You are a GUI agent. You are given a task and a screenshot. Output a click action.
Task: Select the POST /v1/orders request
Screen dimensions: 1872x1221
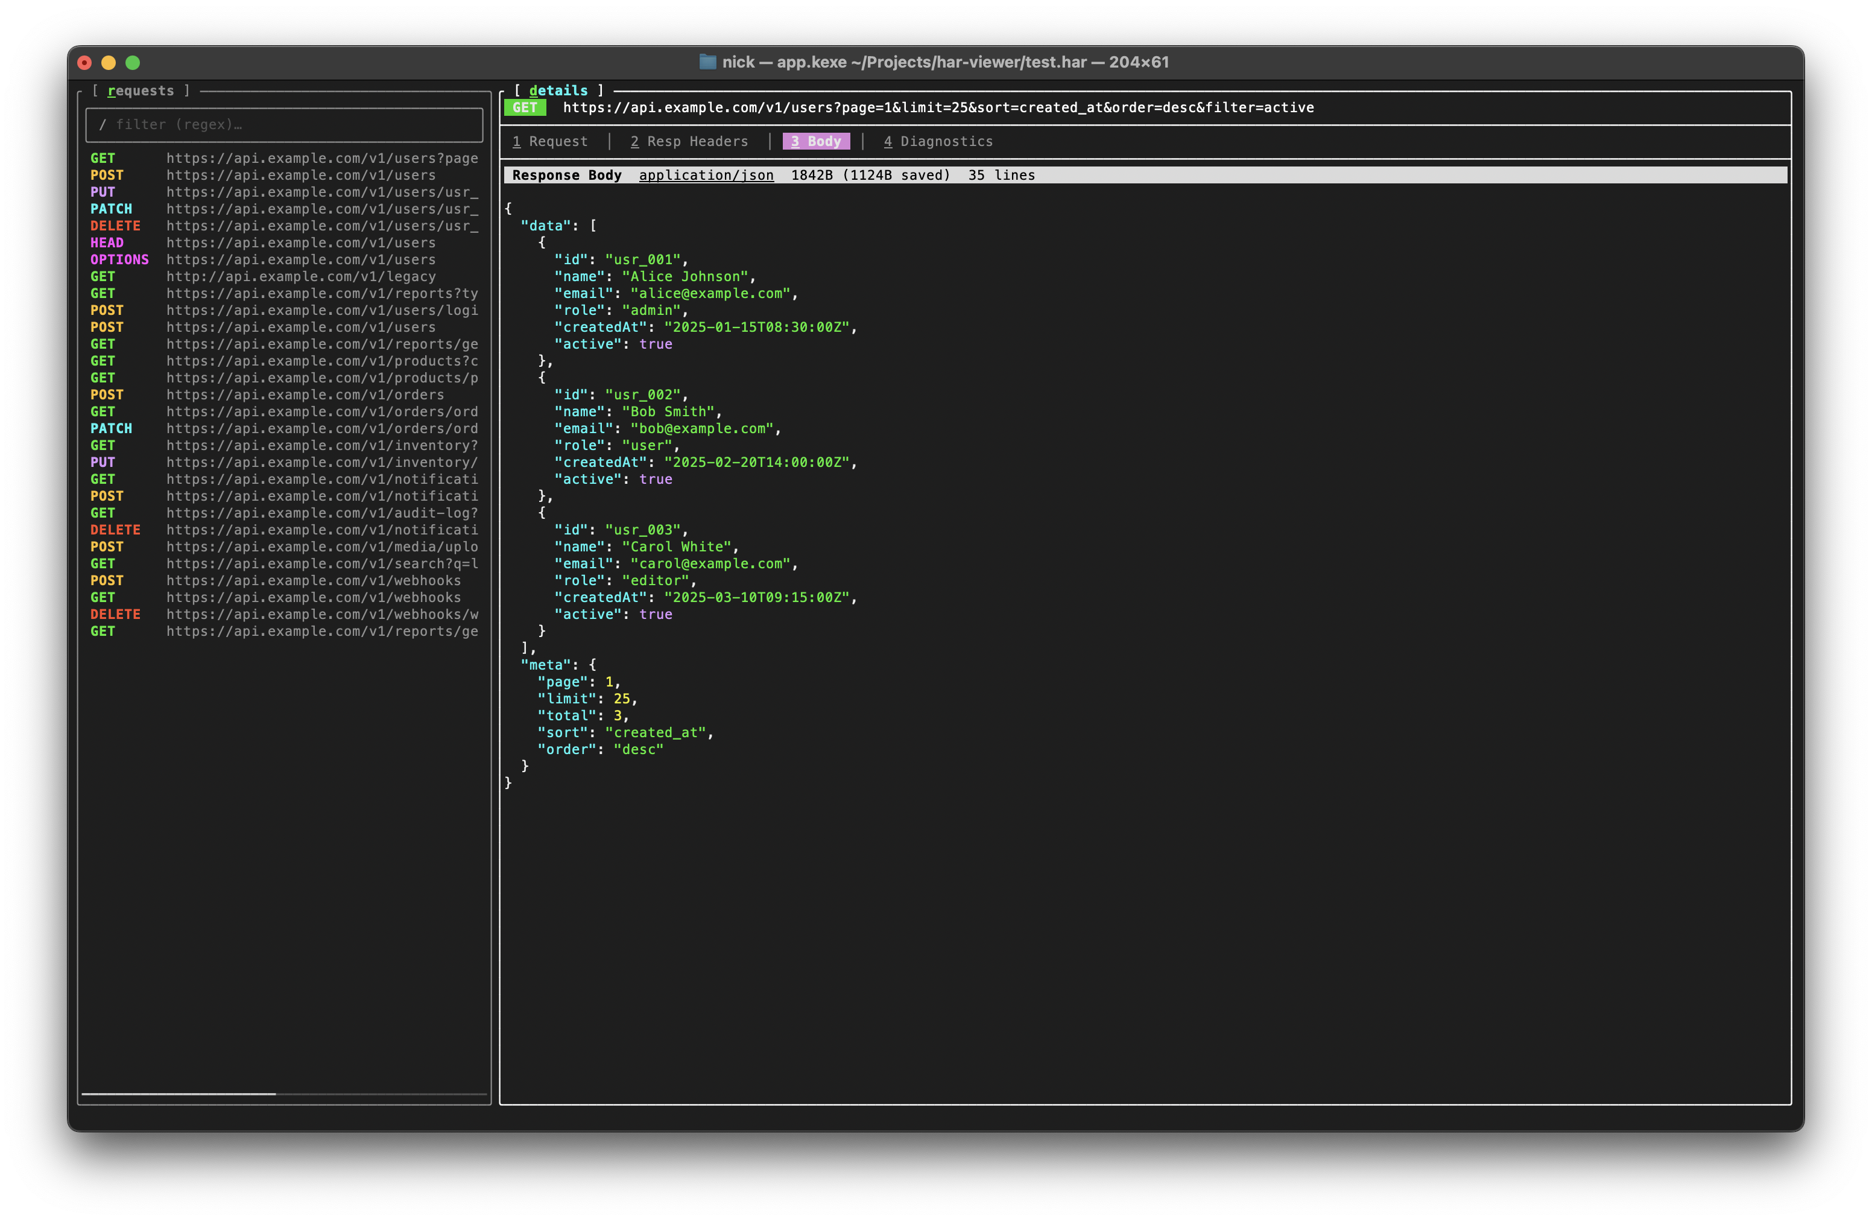point(284,395)
